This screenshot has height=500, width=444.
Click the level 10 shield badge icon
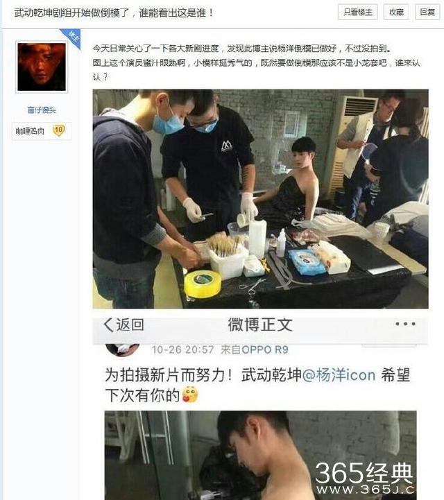(x=59, y=130)
